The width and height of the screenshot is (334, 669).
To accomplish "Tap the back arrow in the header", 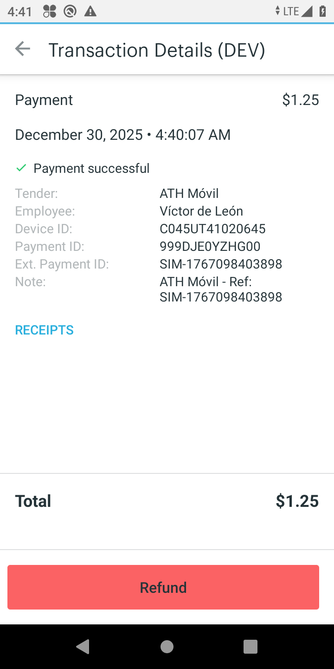I will (x=22, y=49).
